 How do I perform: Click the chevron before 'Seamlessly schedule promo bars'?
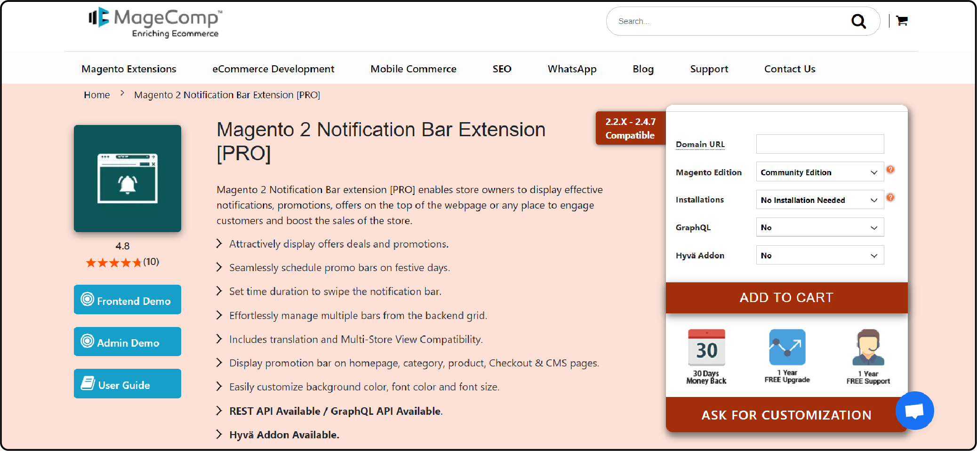coord(219,267)
